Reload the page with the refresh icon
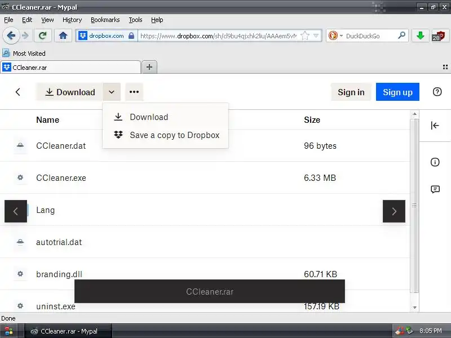Image resolution: width=451 pixels, height=338 pixels. point(43,36)
